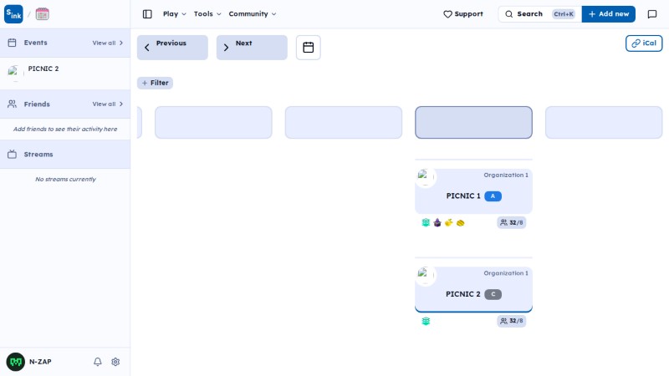669x376 pixels.
Task: Open the chat messages icon
Action: coord(652,14)
